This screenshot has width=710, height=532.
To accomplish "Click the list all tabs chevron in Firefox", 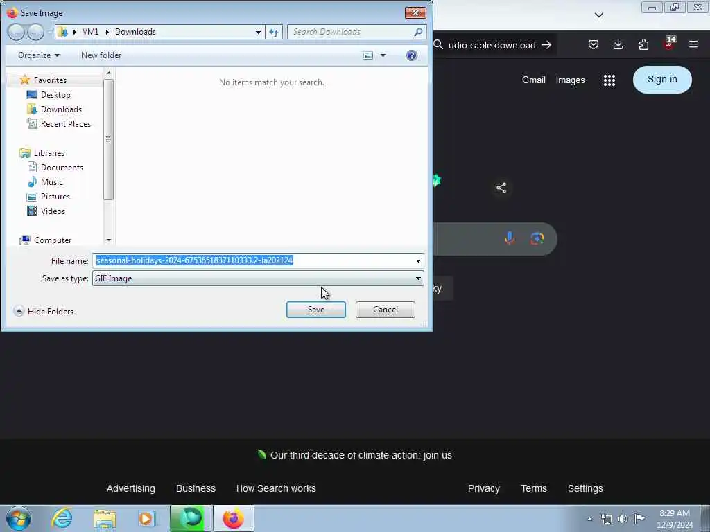I will (598, 15).
